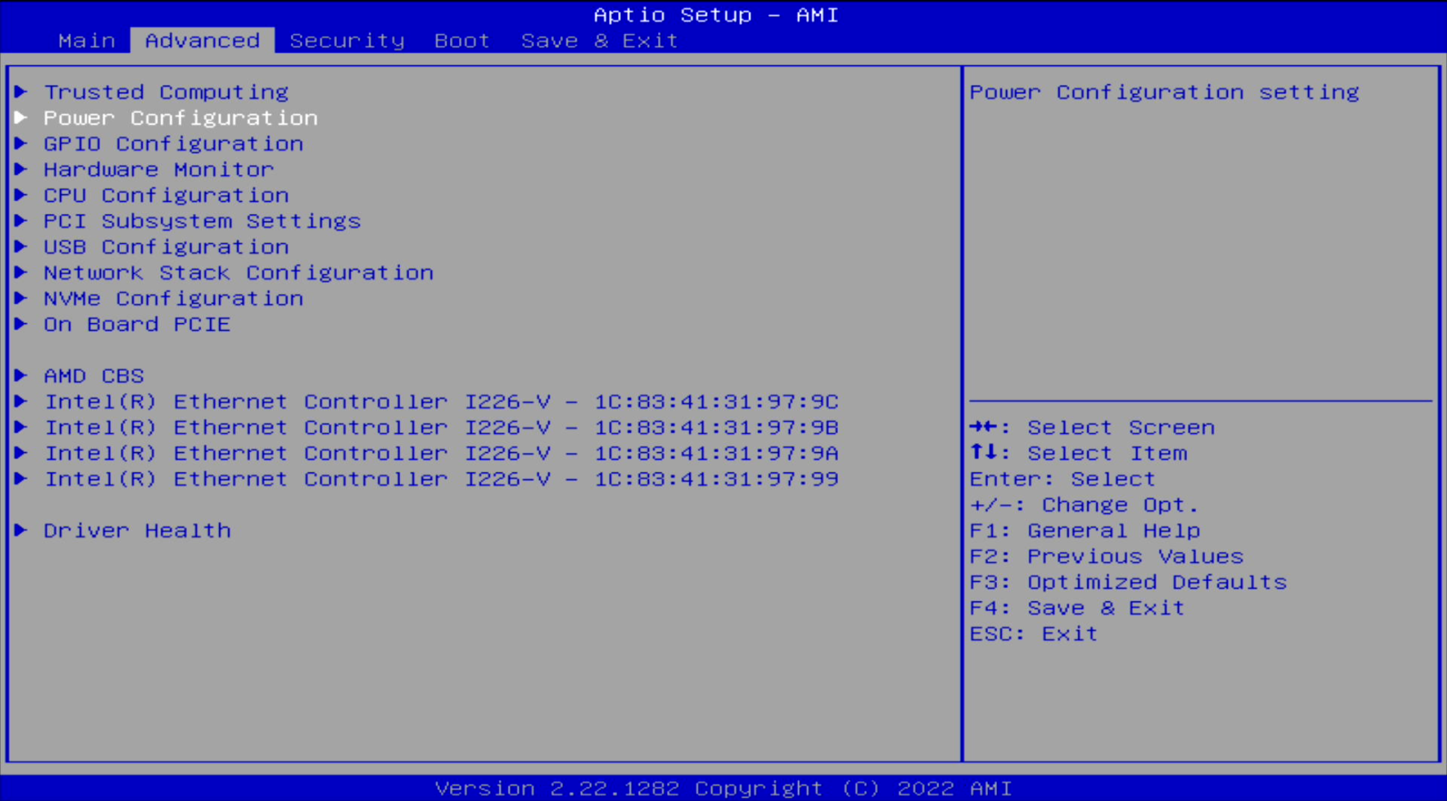Open the AMD CBS submenu

click(x=94, y=376)
